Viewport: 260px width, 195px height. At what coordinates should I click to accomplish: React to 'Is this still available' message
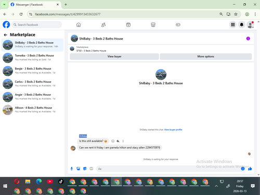[x=113, y=141]
